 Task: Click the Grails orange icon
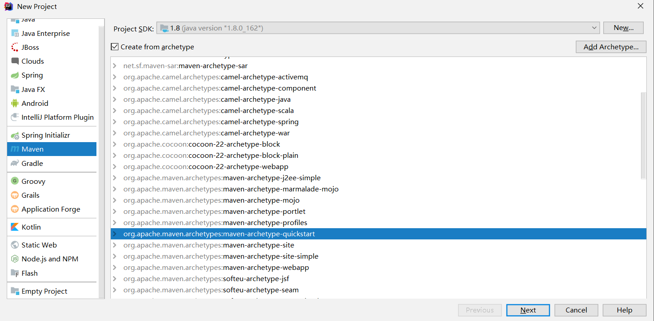15,195
